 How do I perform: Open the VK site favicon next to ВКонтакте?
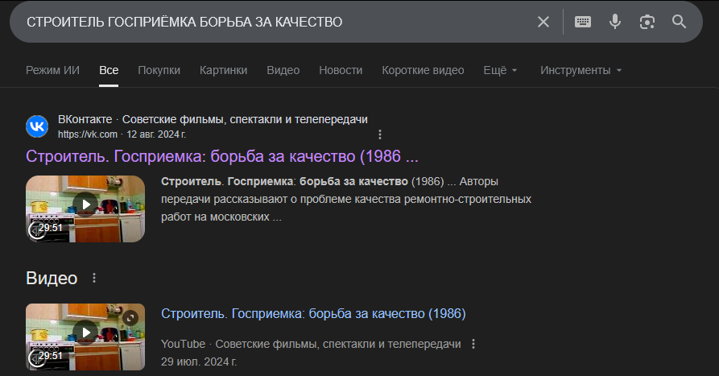37,126
